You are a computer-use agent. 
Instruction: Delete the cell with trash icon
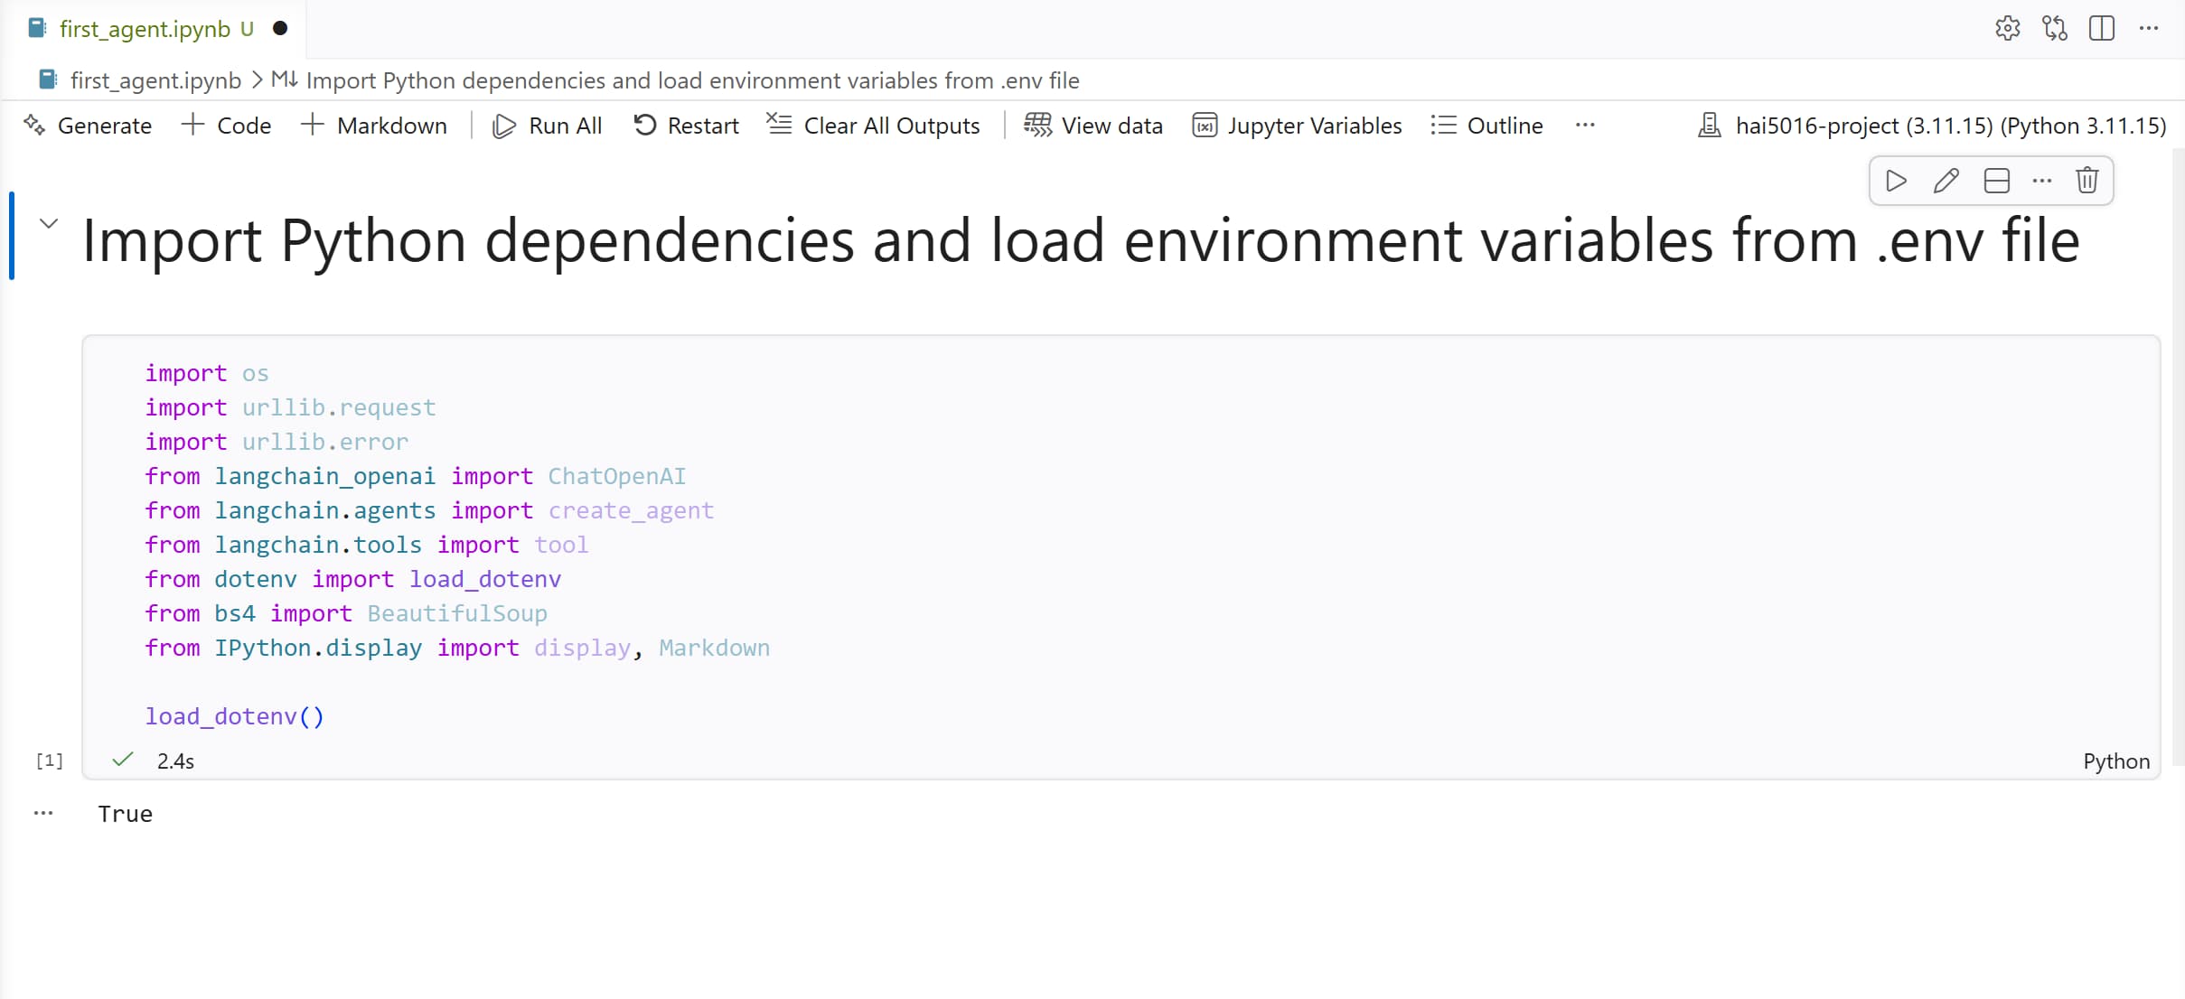click(2087, 181)
